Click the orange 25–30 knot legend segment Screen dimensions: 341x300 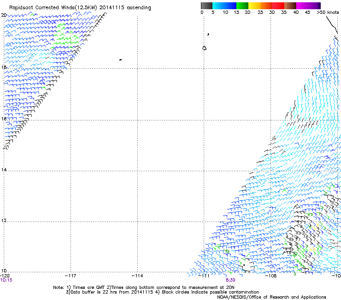click(x=266, y=6)
